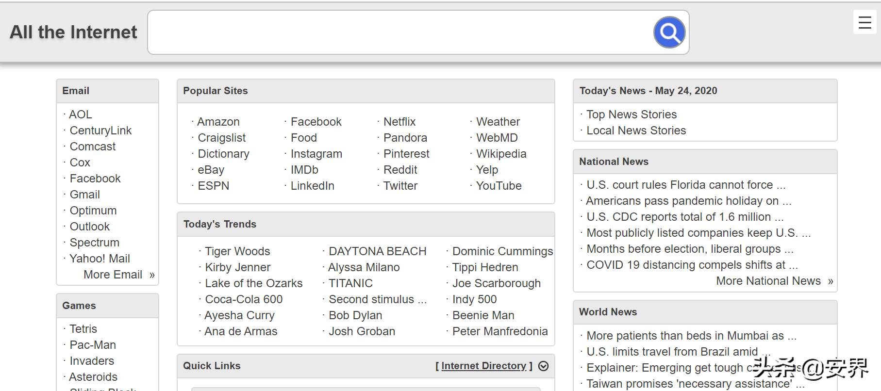Open Pac-Man in Games
This screenshot has height=391, width=881.
(92, 345)
